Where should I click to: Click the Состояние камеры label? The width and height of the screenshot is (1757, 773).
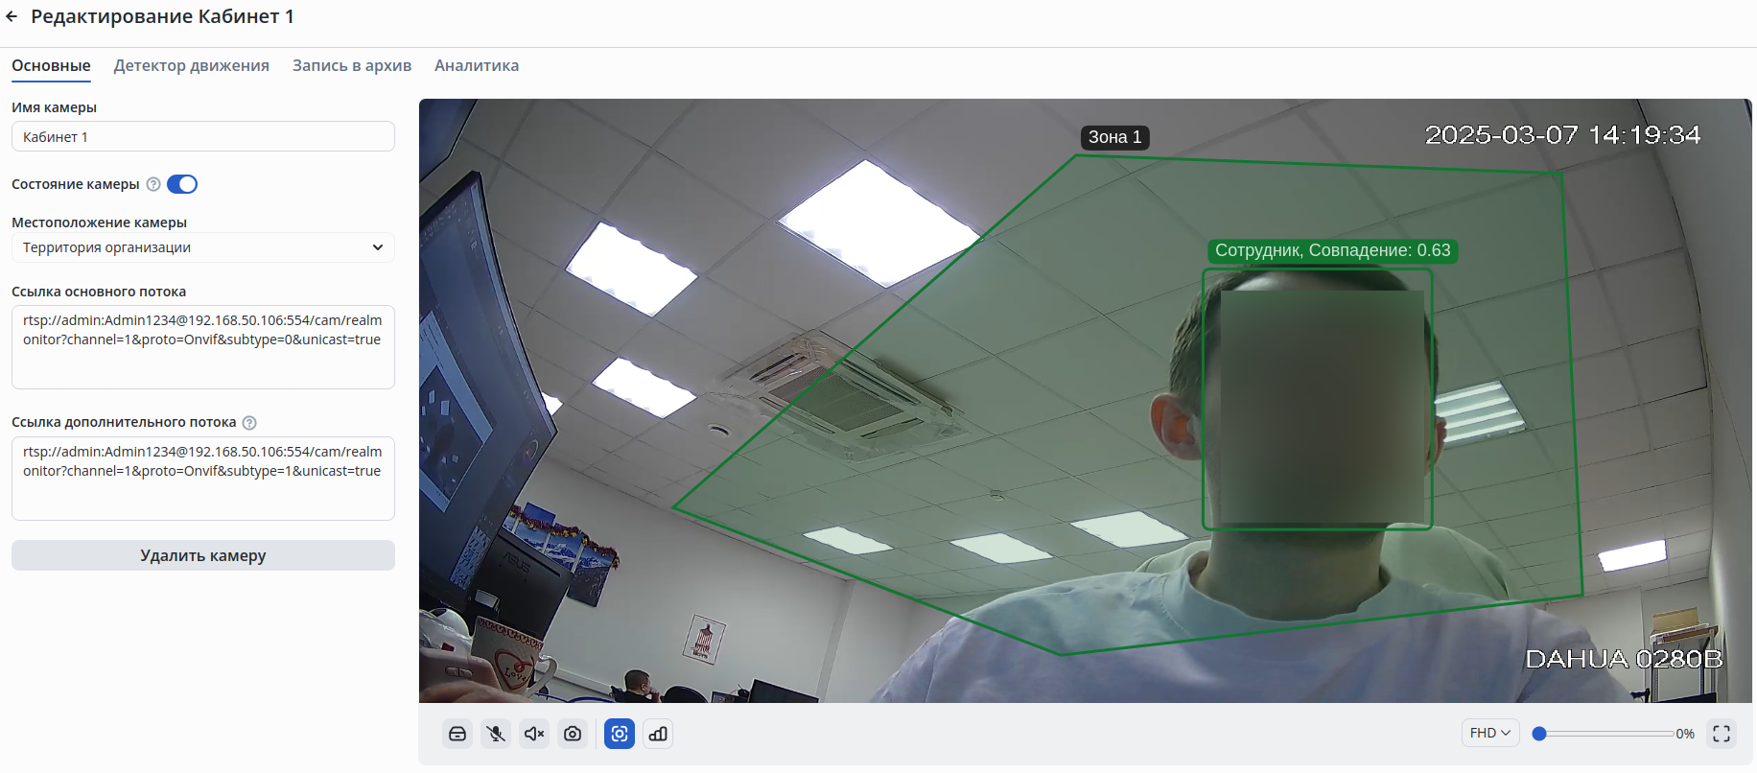point(76,184)
